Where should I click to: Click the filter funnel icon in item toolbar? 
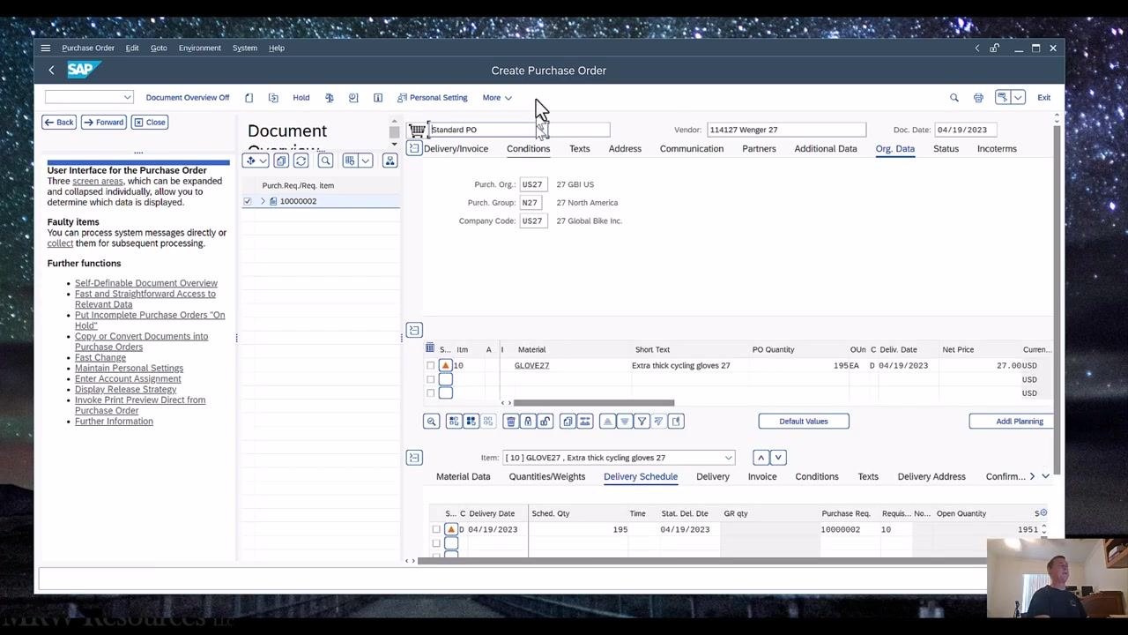[642, 422]
